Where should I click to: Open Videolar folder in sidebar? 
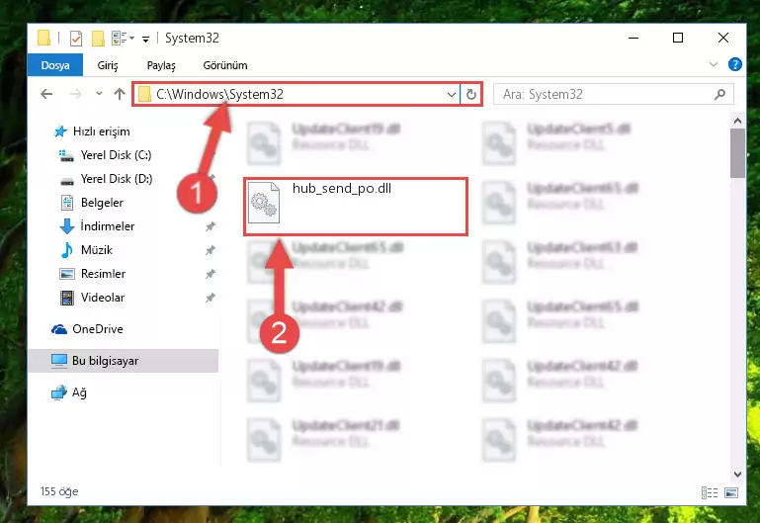click(x=103, y=298)
